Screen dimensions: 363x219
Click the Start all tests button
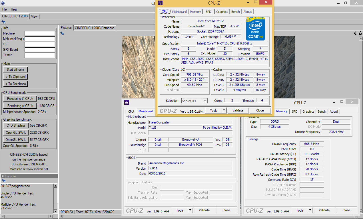[x=15, y=70]
